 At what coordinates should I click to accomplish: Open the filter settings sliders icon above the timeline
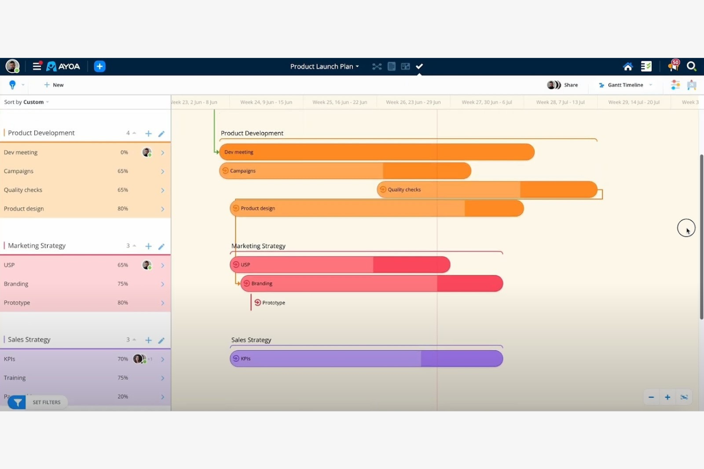[675, 85]
